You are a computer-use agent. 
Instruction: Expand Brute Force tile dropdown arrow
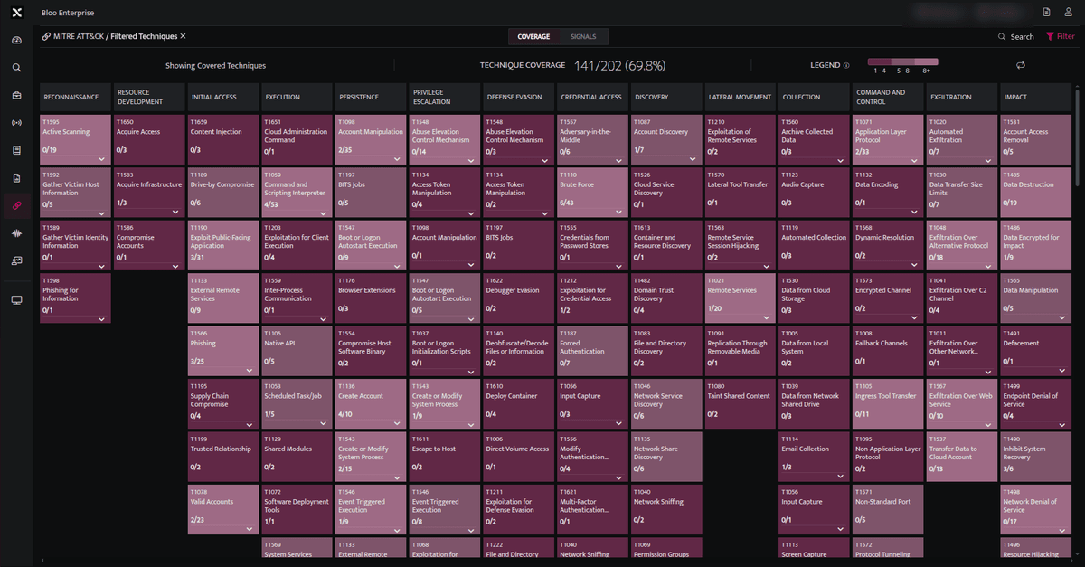(619, 213)
